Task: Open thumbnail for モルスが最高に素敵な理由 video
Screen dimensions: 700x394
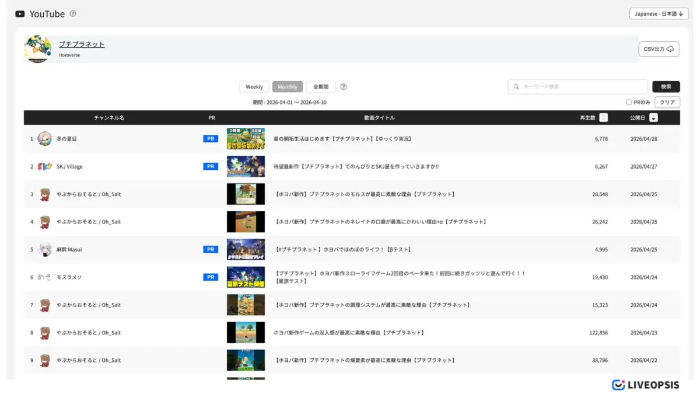Action: (246, 194)
